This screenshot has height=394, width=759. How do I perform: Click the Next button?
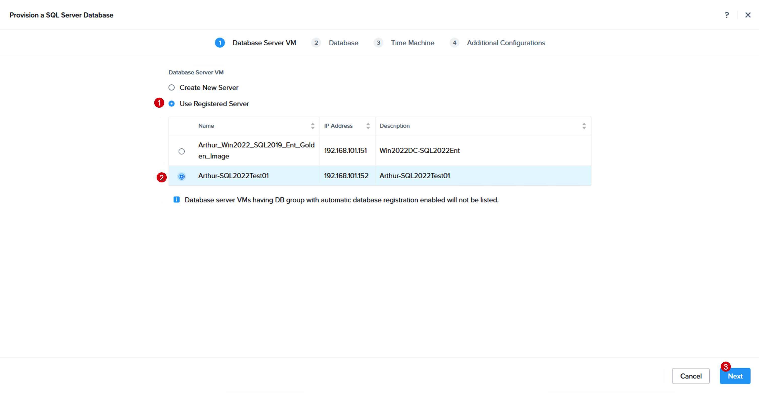pyautogui.click(x=735, y=376)
